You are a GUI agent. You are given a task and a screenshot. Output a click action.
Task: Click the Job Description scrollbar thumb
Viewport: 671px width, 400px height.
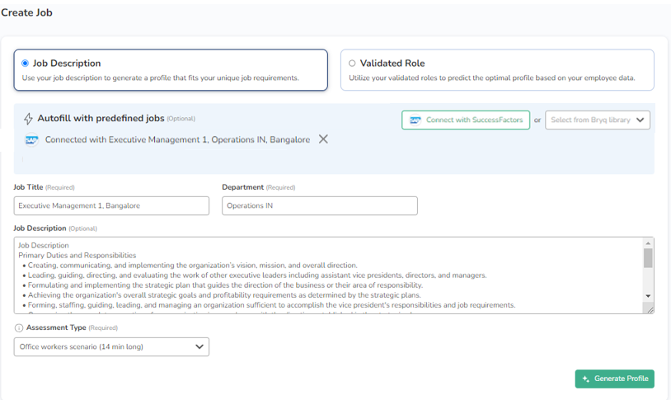click(x=648, y=258)
